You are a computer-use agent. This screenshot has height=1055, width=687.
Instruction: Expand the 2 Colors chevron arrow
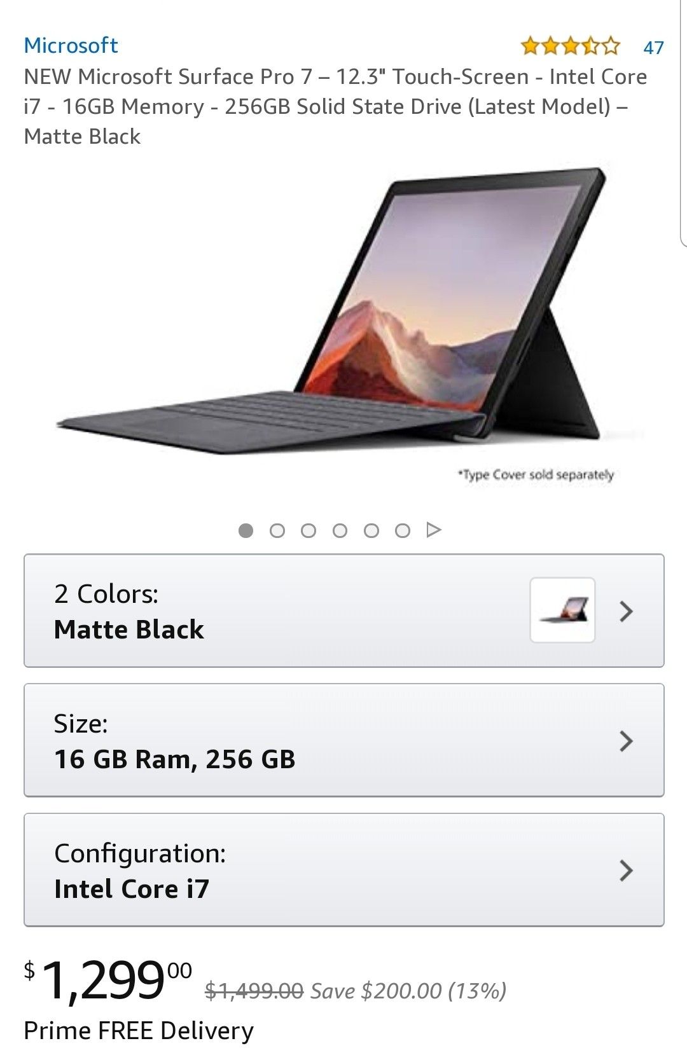[x=627, y=611]
